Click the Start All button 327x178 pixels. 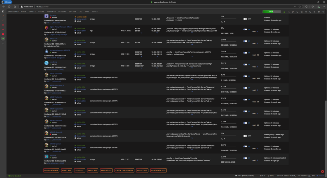(66, 170)
